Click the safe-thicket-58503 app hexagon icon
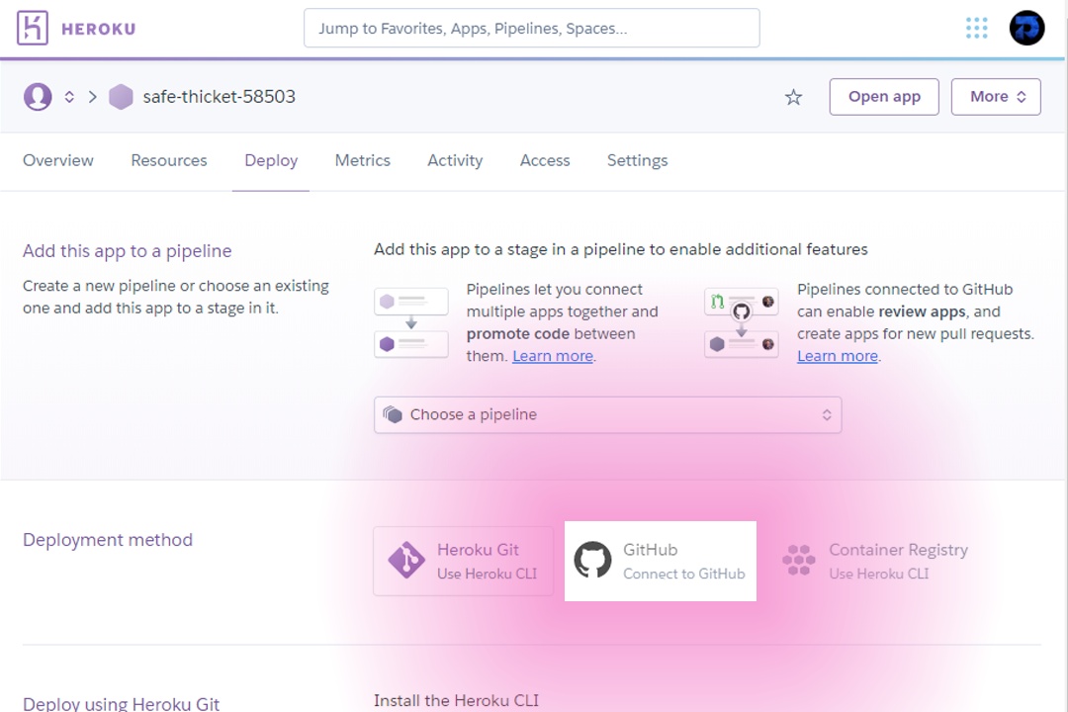 coord(121,97)
